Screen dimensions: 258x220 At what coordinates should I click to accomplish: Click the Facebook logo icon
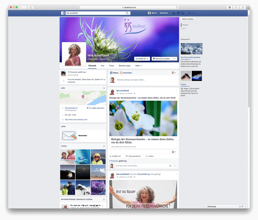[x=63, y=13]
